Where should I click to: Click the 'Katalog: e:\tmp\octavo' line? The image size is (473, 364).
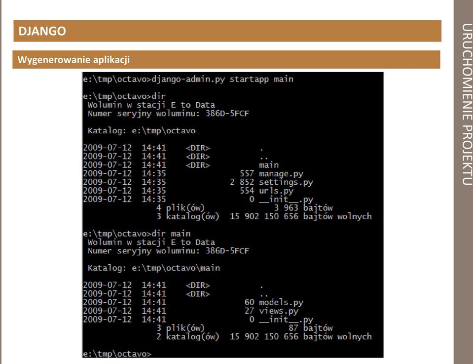[x=142, y=131]
